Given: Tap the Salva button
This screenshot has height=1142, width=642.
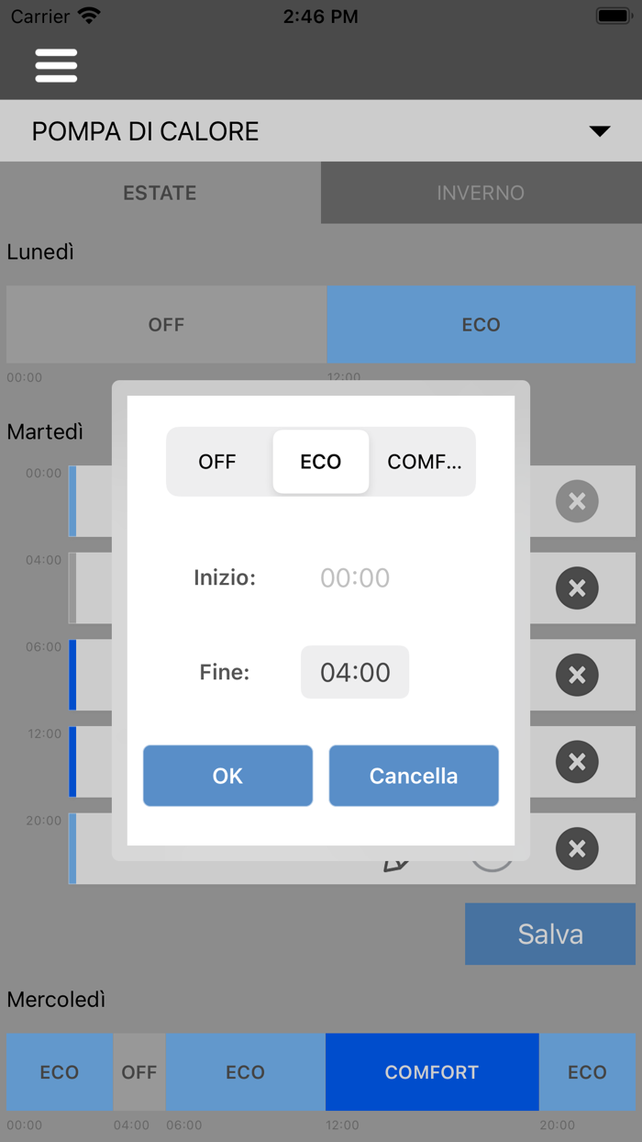Looking at the screenshot, I should (x=549, y=934).
